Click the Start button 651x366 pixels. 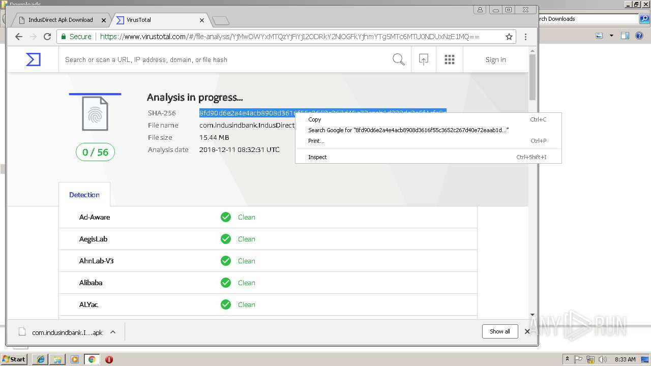(14, 359)
